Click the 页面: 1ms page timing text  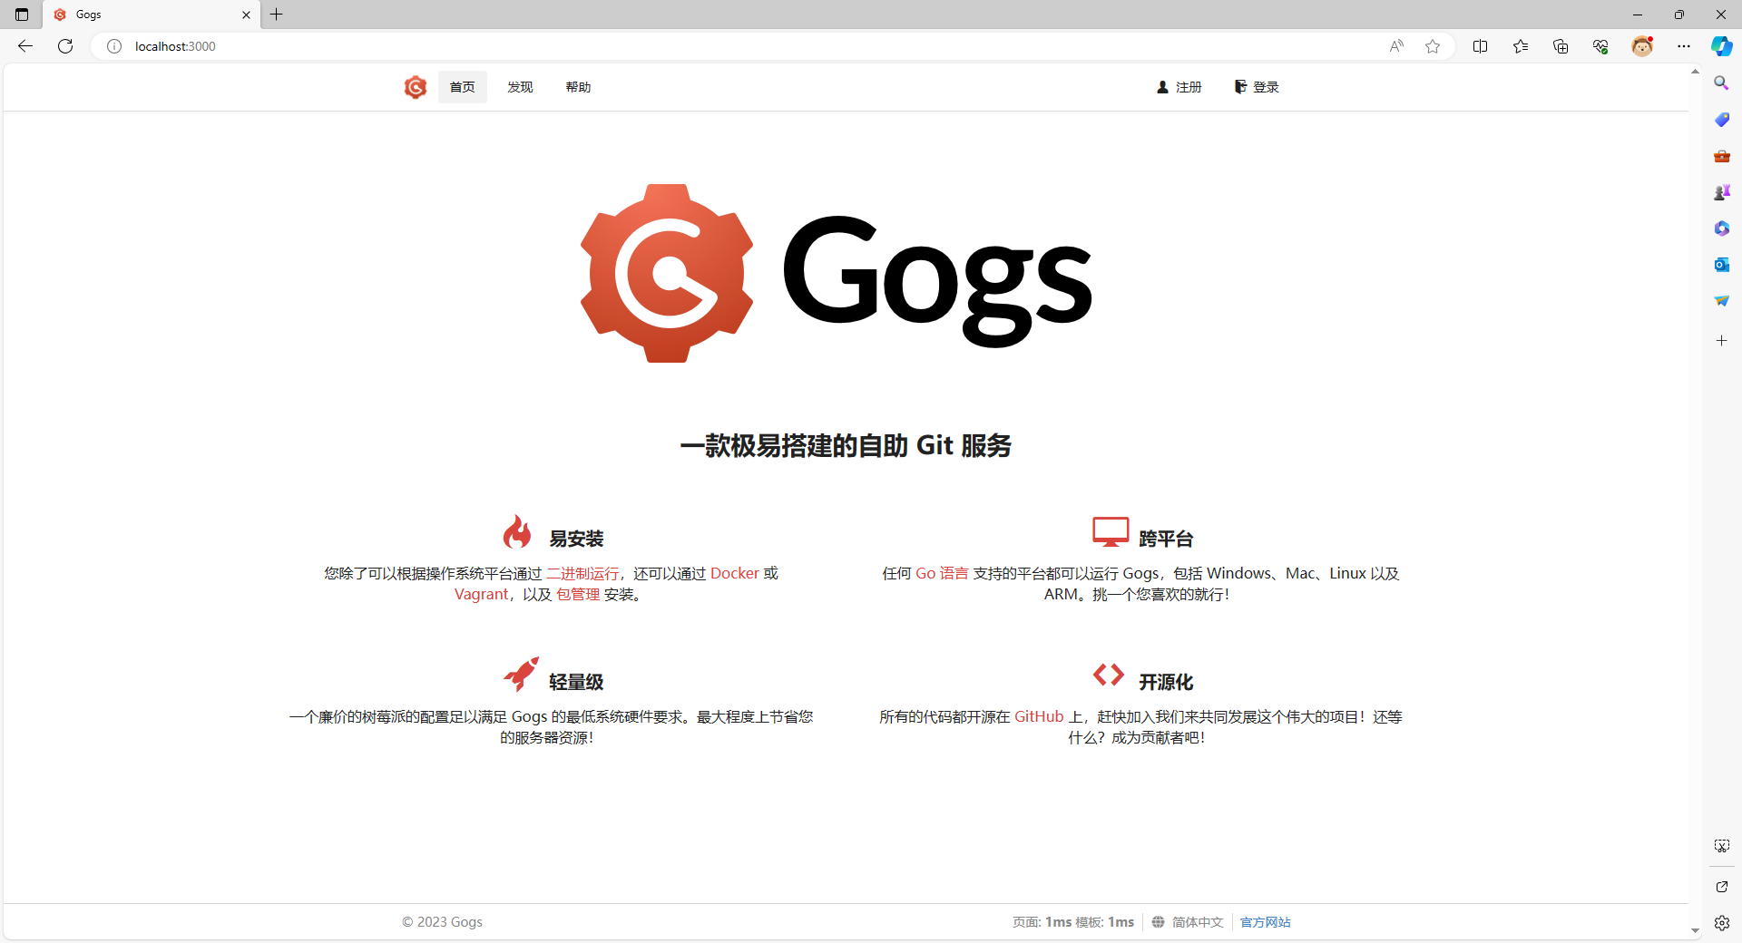[x=1042, y=922]
